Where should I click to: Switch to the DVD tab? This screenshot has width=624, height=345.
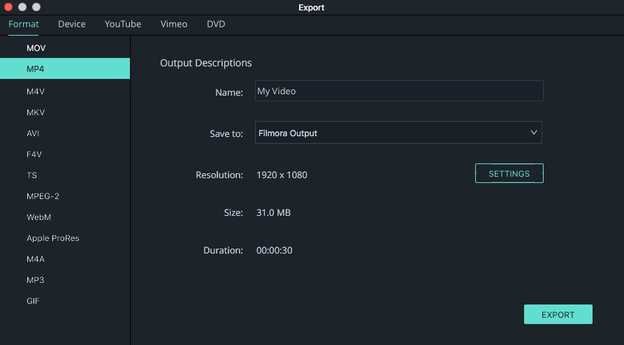tap(216, 24)
